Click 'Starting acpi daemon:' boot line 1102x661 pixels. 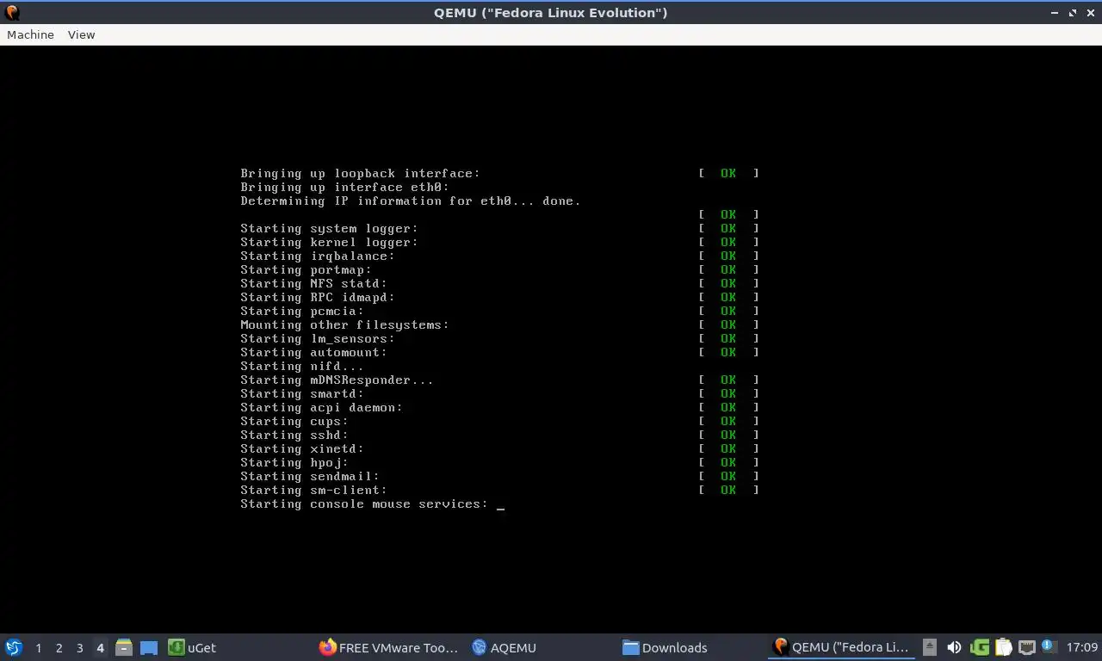click(321, 407)
